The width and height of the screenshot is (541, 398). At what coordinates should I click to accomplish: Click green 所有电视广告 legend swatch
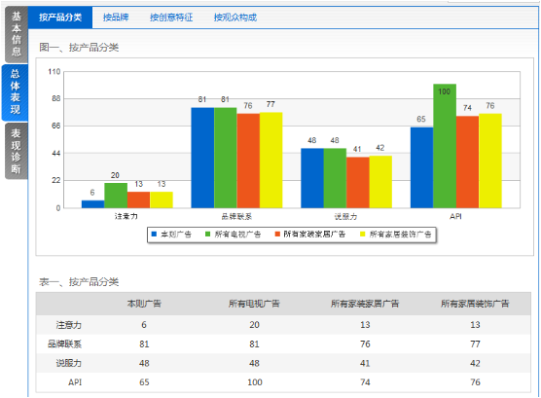click(207, 235)
